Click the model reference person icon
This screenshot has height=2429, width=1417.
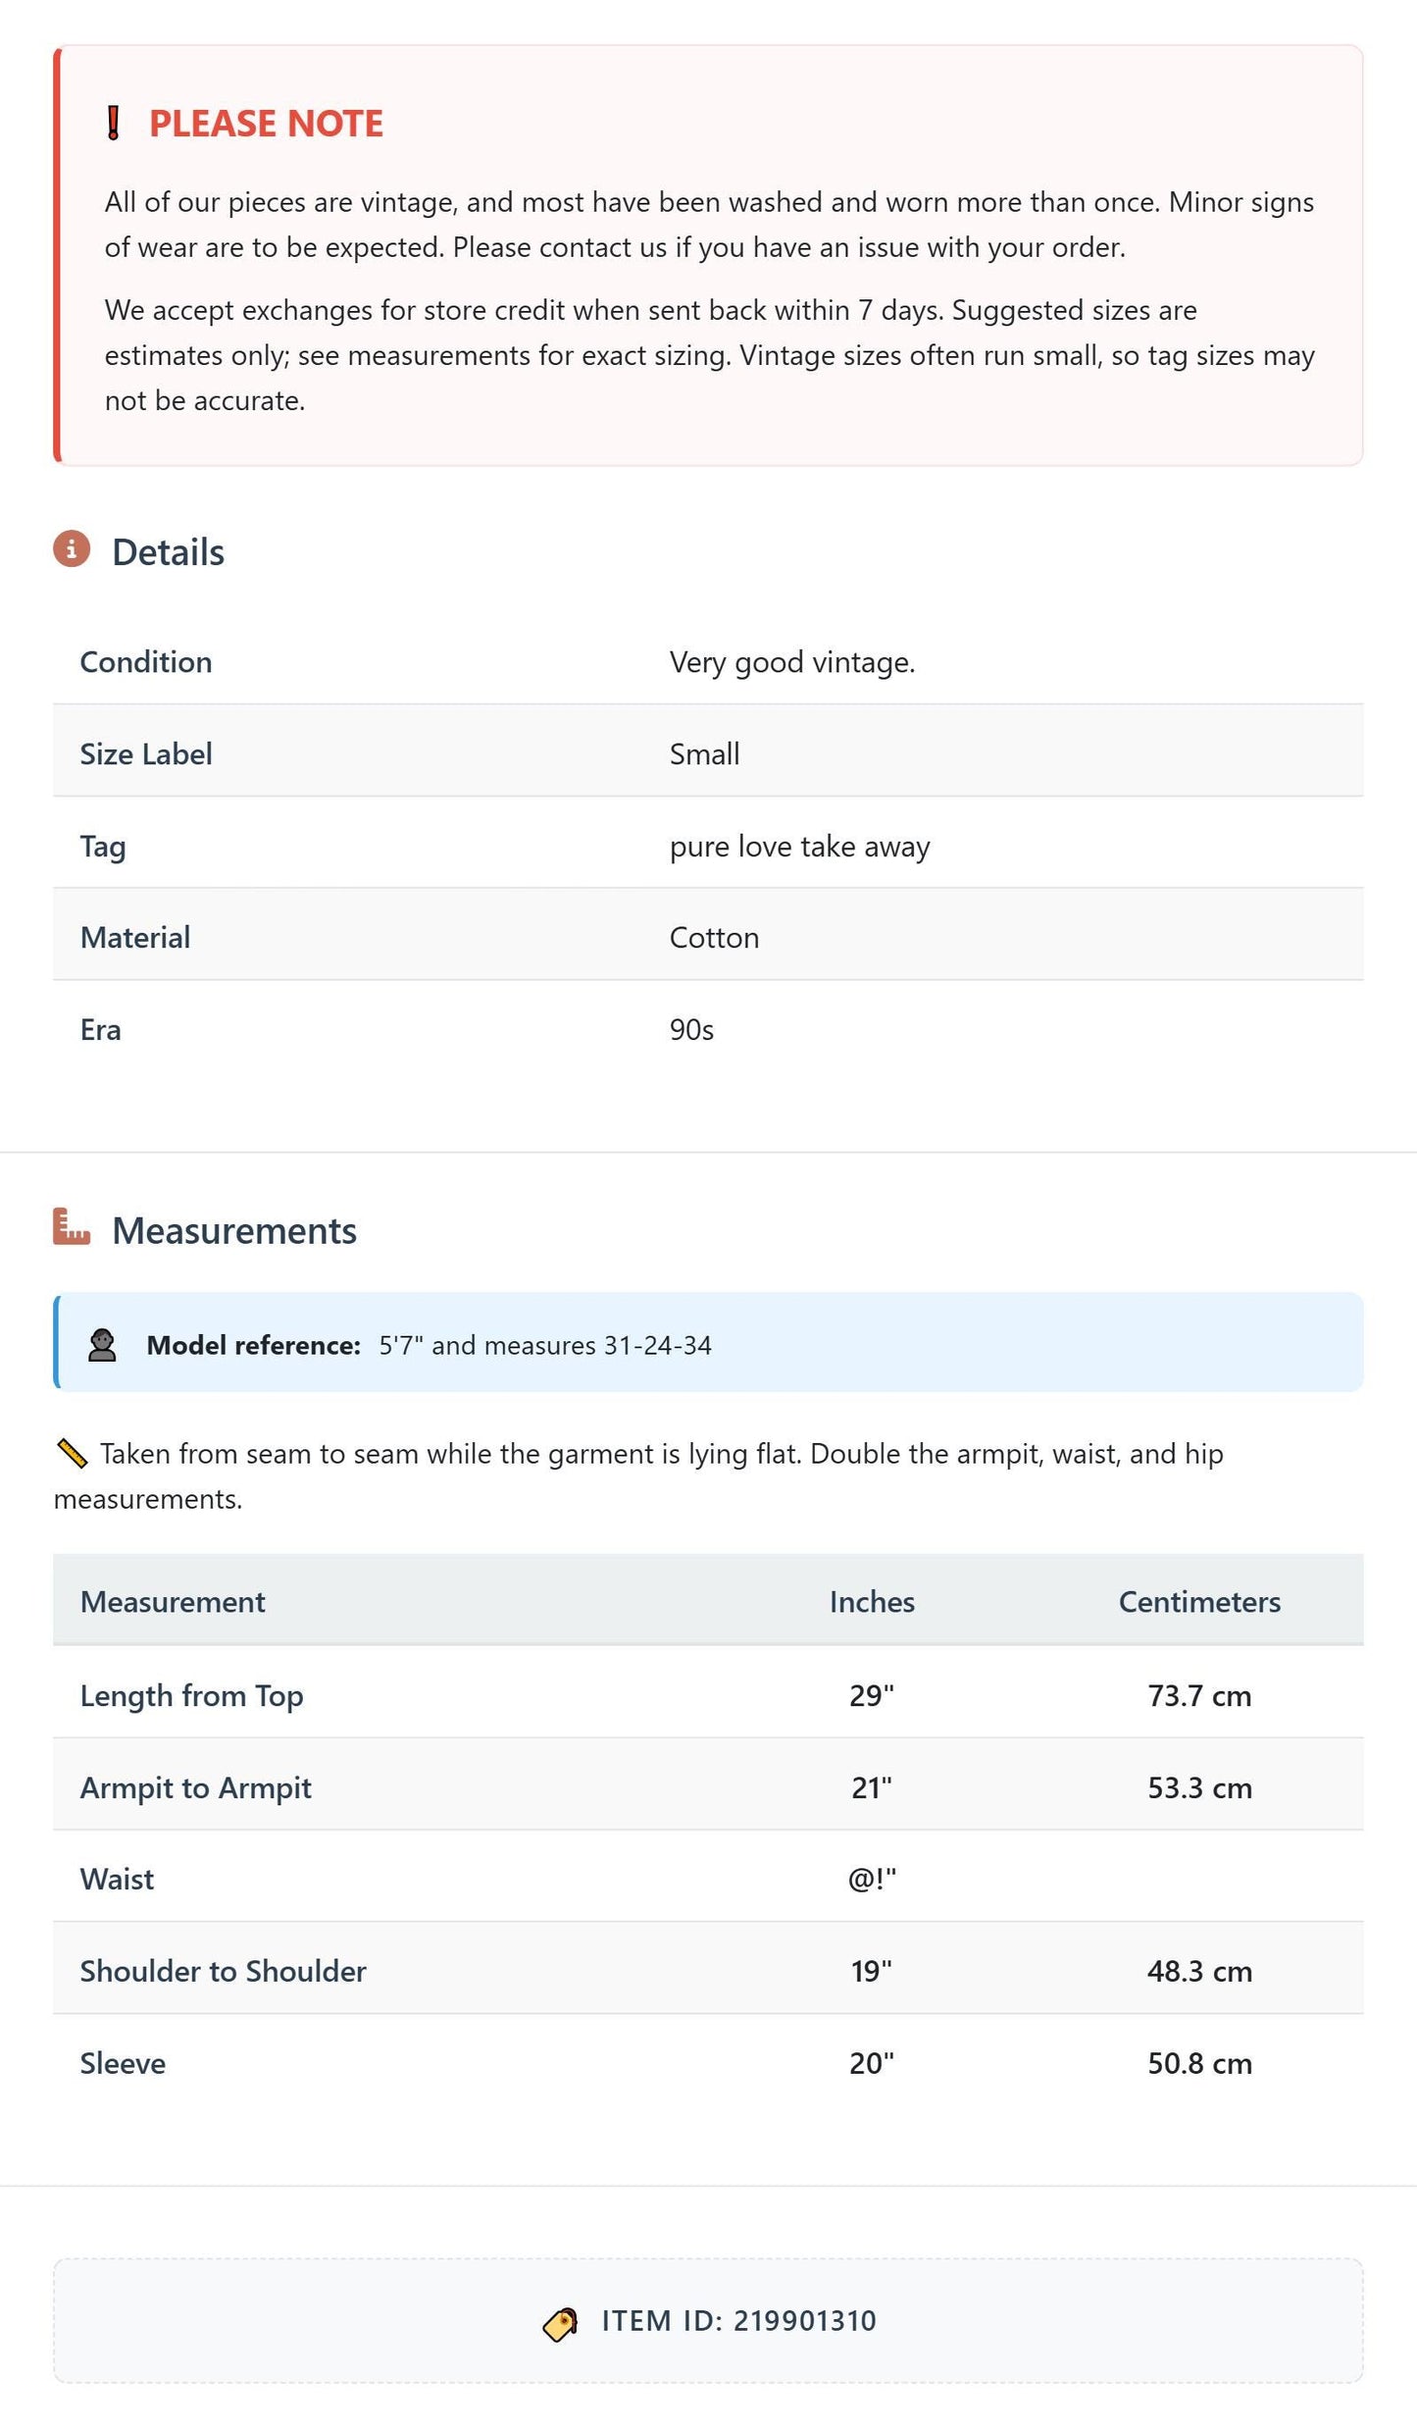click(102, 1345)
